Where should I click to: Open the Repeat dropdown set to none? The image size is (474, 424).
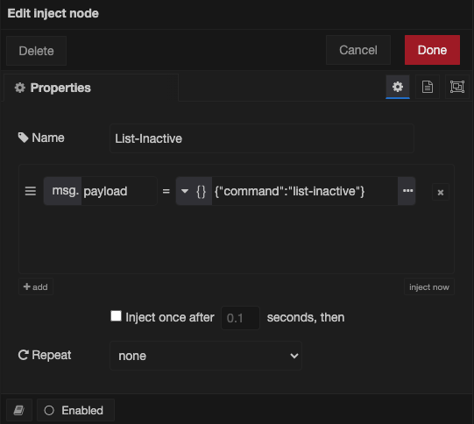pos(206,356)
